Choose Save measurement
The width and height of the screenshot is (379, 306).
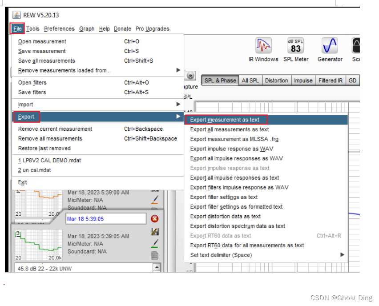pyautogui.click(x=98, y=51)
